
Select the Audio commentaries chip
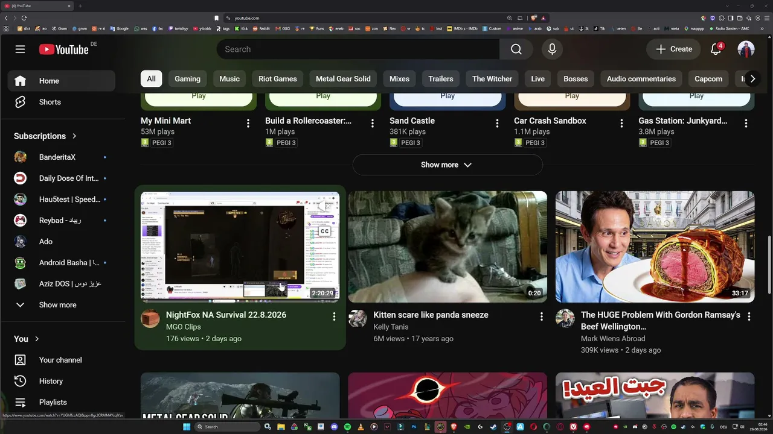click(641, 79)
